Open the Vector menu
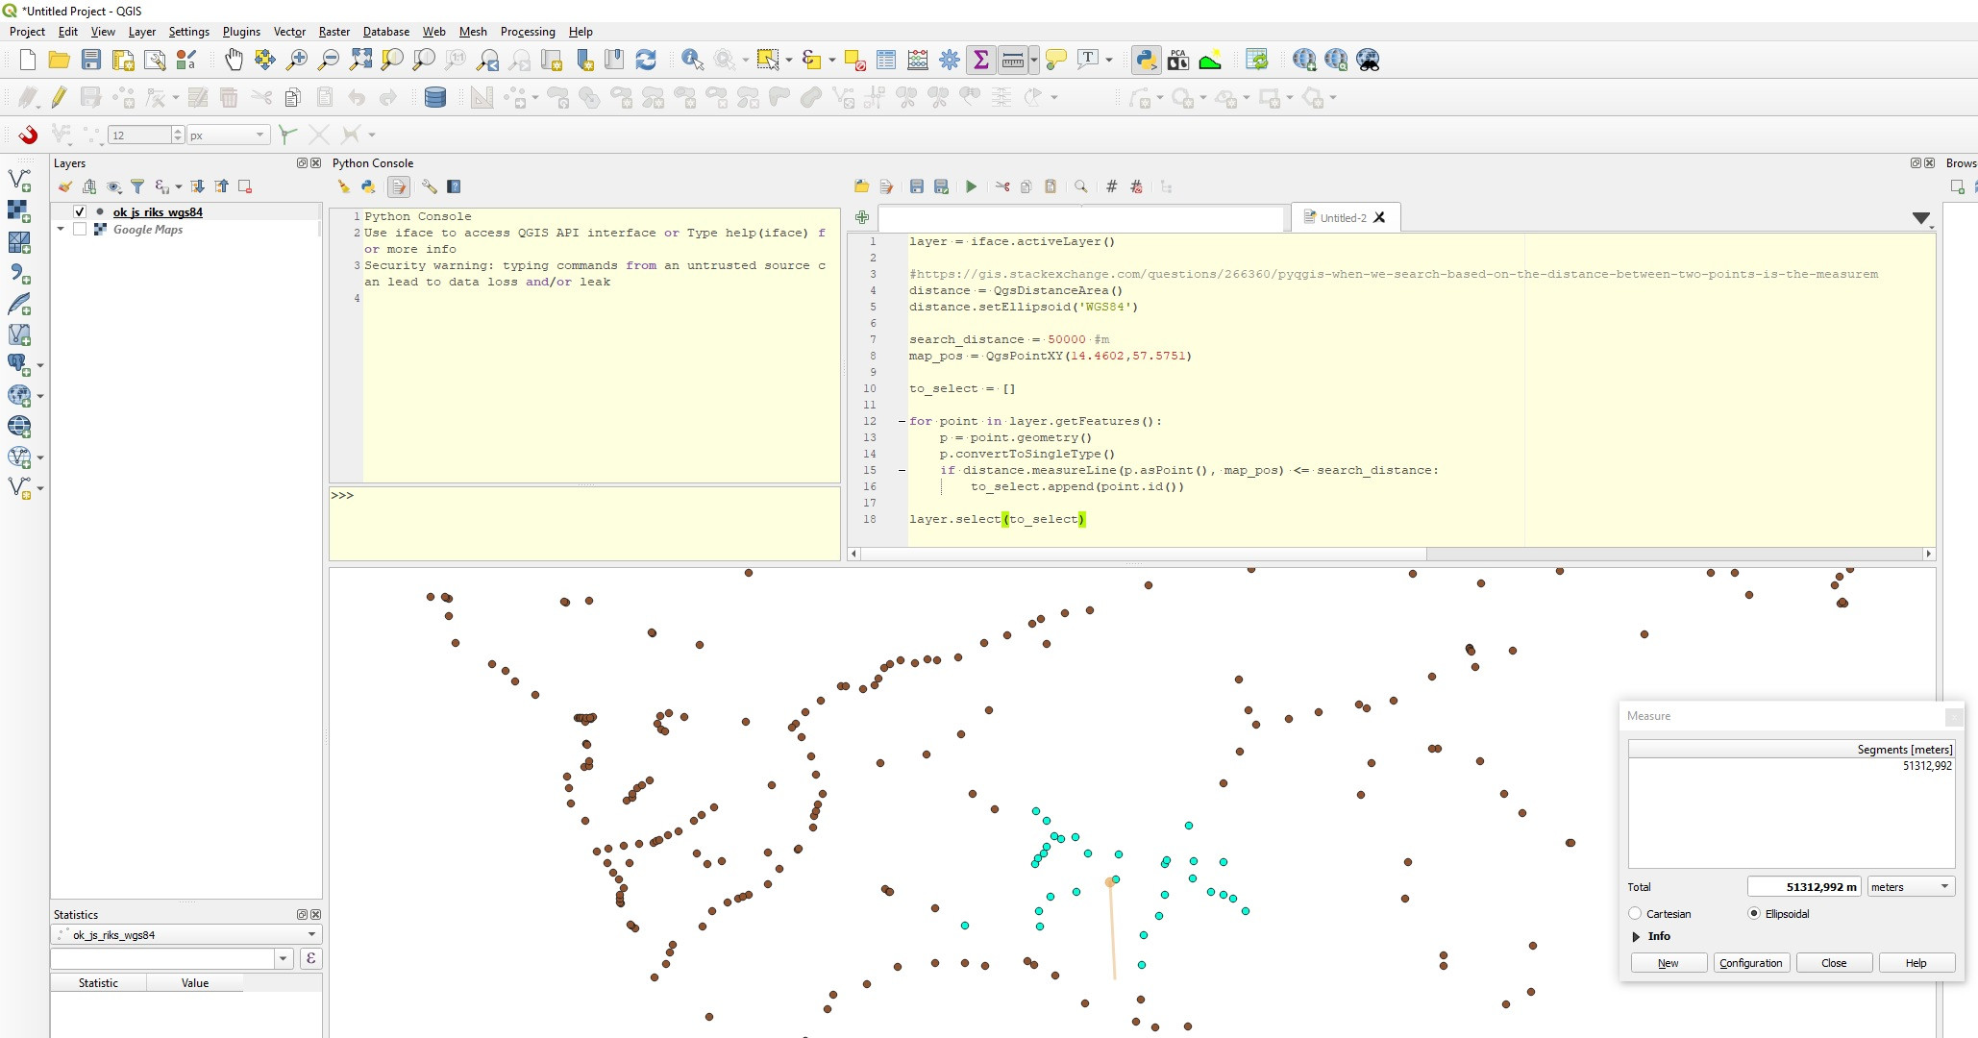 289,32
